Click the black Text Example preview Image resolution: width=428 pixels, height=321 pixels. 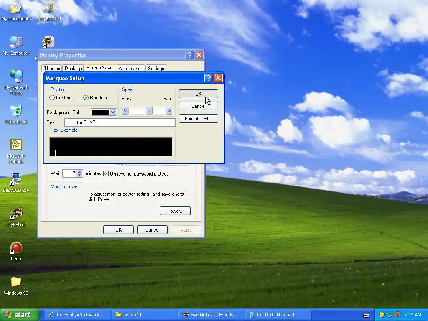pyautogui.click(x=111, y=147)
